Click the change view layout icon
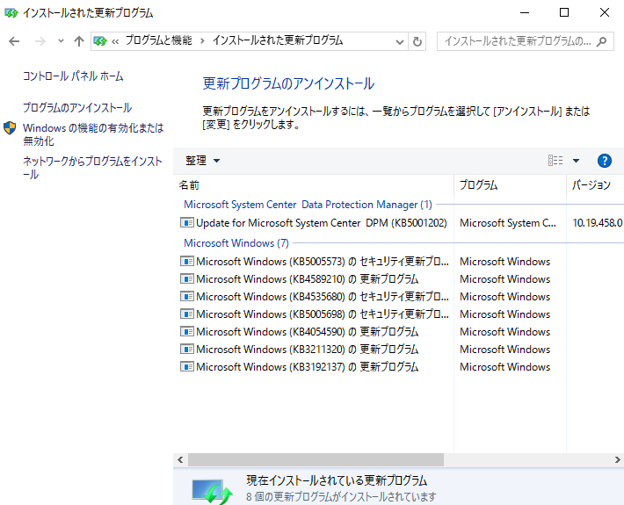Image resolution: width=624 pixels, height=505 pixels. coord(555,160)
